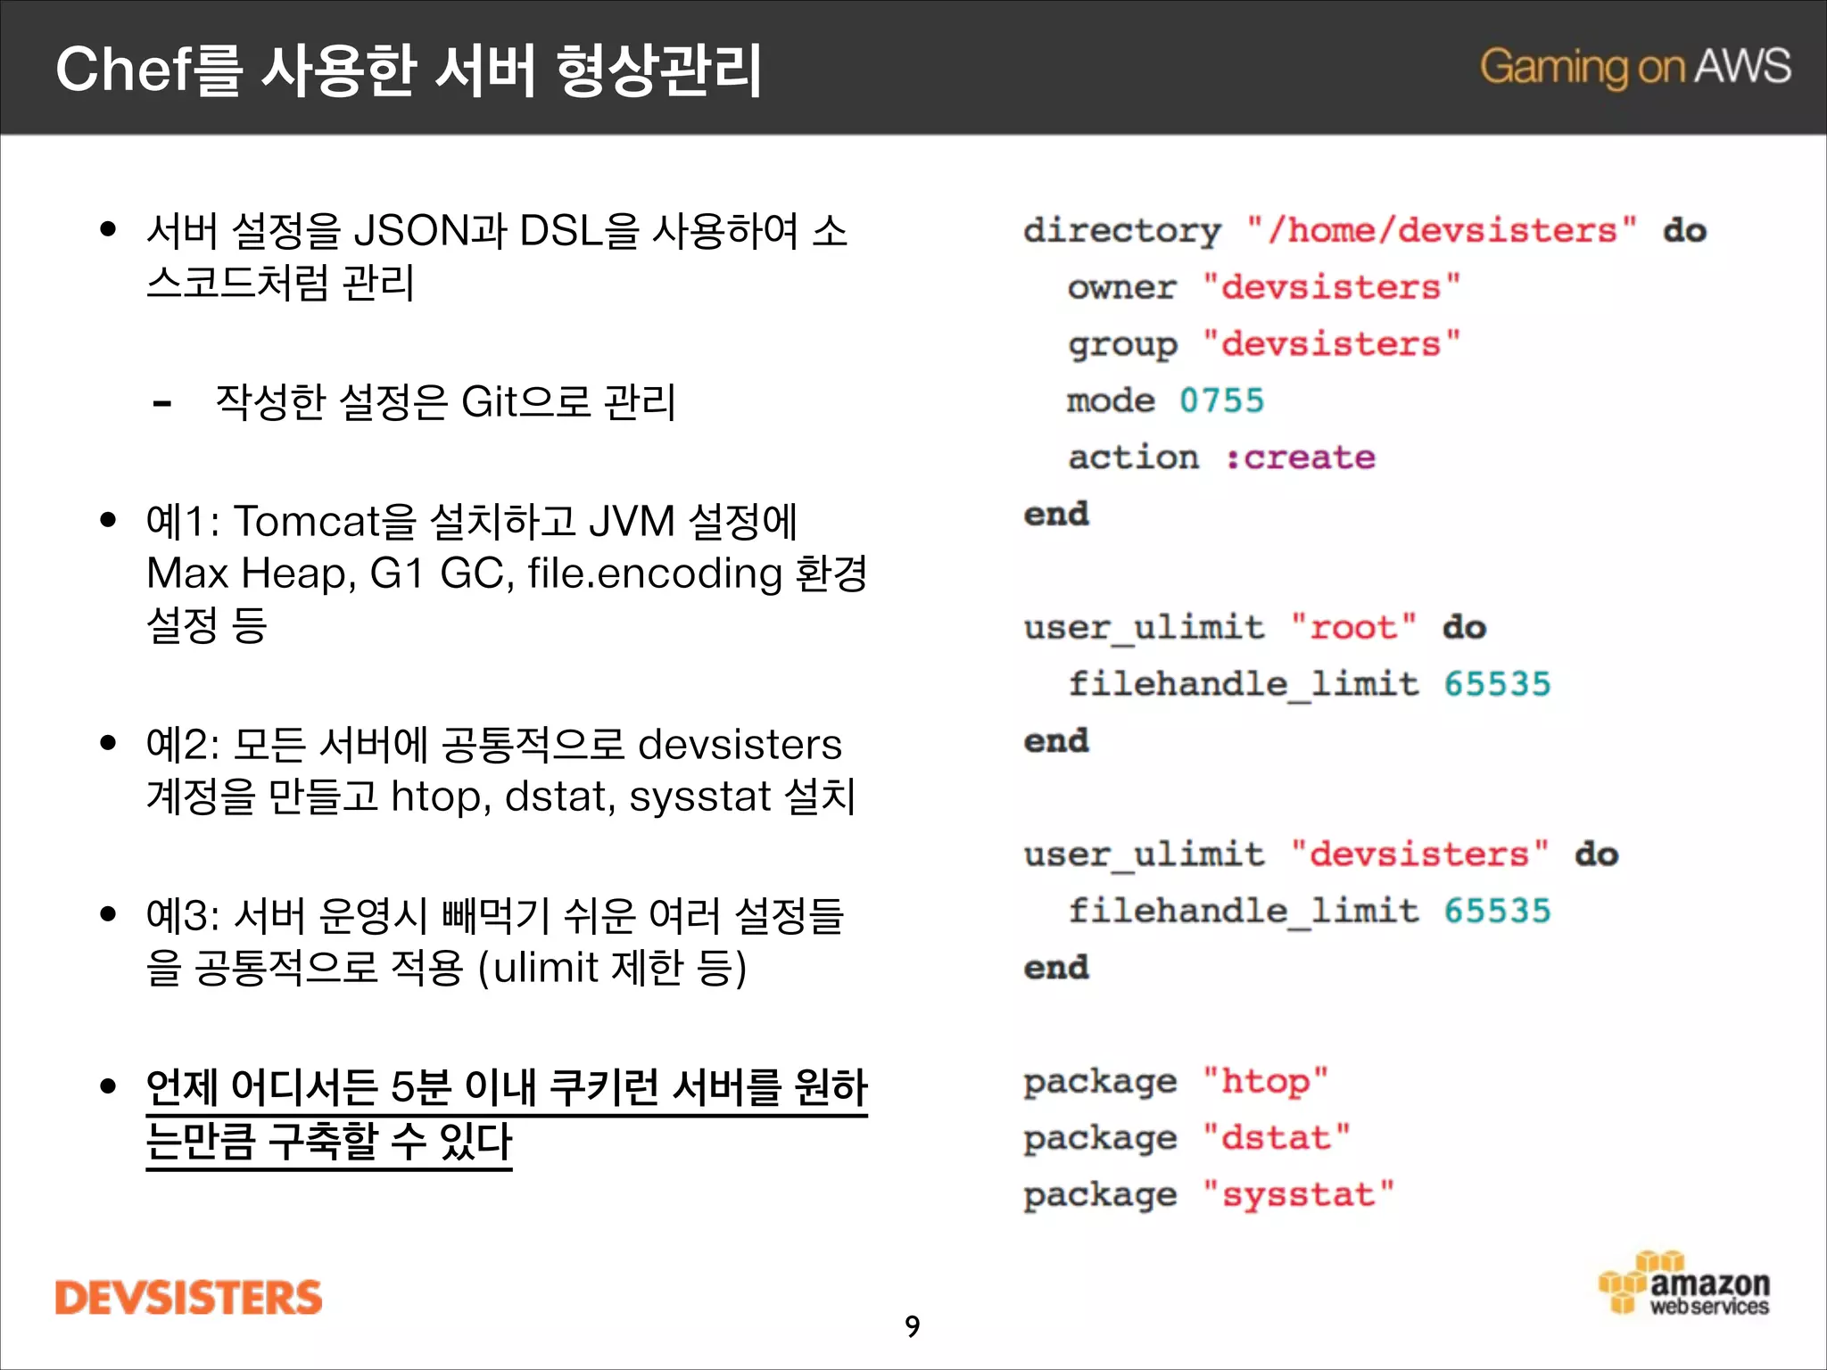Click code line 'user_ulimit "root" do'

tap(1254, 628)
